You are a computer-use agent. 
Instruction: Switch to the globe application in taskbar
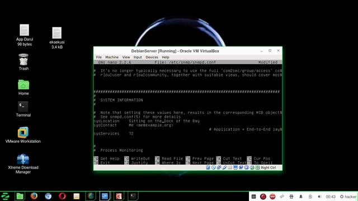pyautogui.click(x=91, y=196)
